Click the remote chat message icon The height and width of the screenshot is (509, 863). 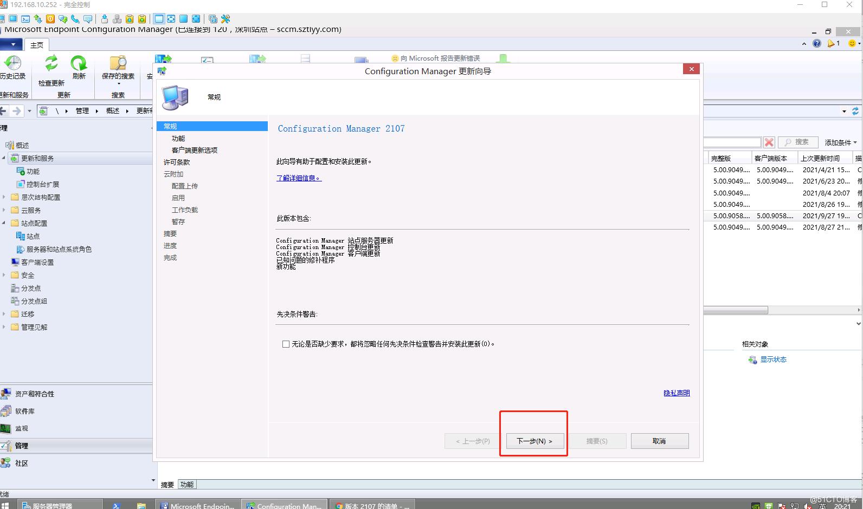coord(87,19)
